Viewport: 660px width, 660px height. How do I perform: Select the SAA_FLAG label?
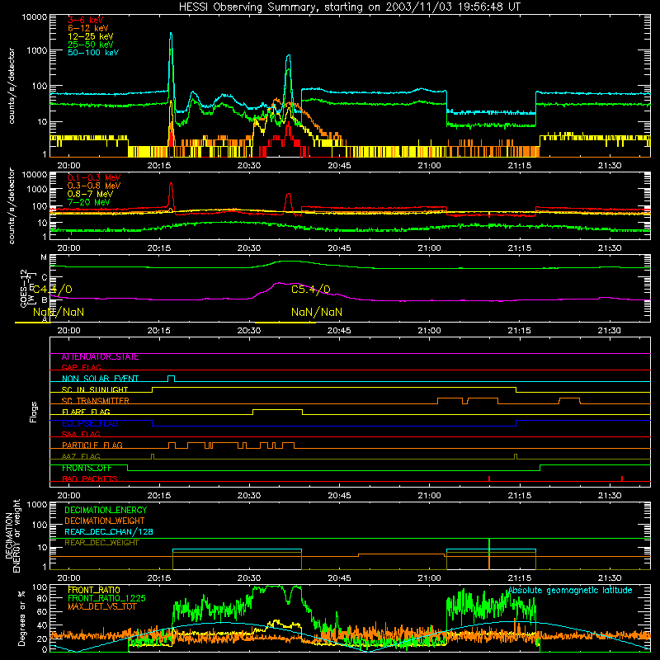pyautogui.click(x=81, y=434)
